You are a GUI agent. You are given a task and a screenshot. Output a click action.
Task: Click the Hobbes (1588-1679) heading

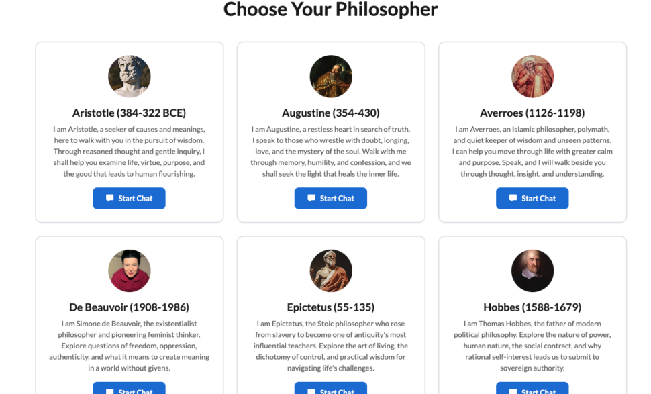(x=532, y=307)
